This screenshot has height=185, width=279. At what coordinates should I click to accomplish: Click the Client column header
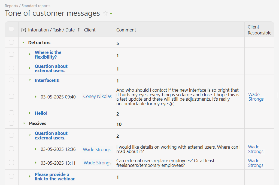point(90,30)
